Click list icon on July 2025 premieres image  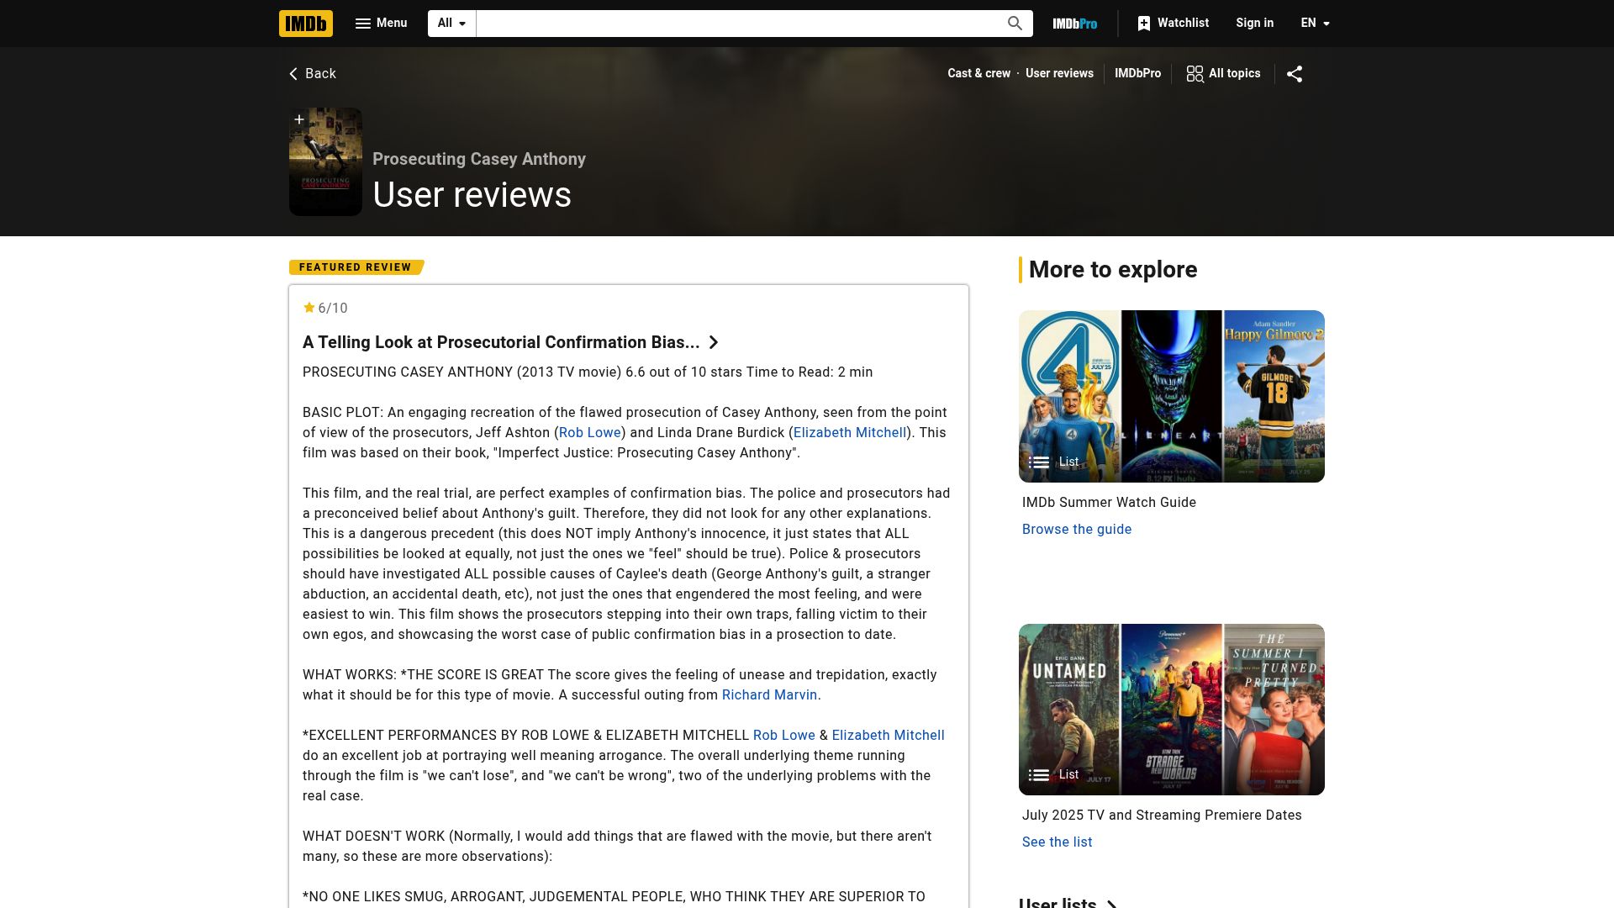click(x=1039, y=774)
